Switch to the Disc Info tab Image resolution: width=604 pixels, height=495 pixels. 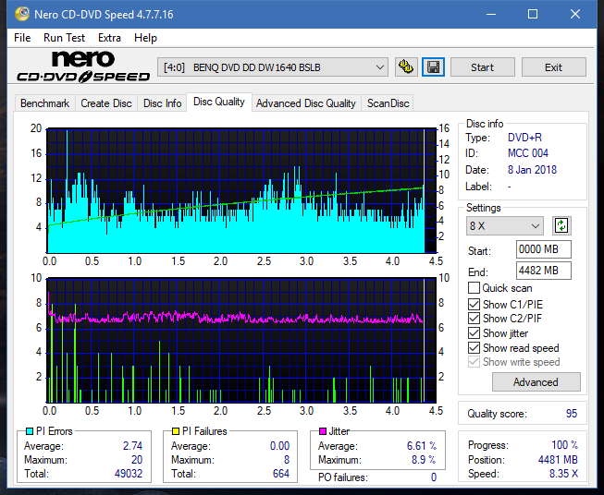click(162, 103)
